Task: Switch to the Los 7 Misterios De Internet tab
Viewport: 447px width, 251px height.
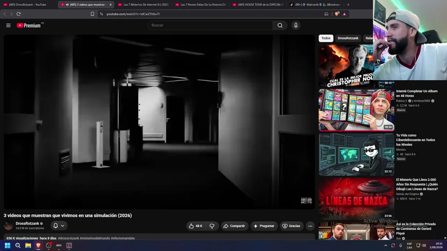Action: (143, 5)
